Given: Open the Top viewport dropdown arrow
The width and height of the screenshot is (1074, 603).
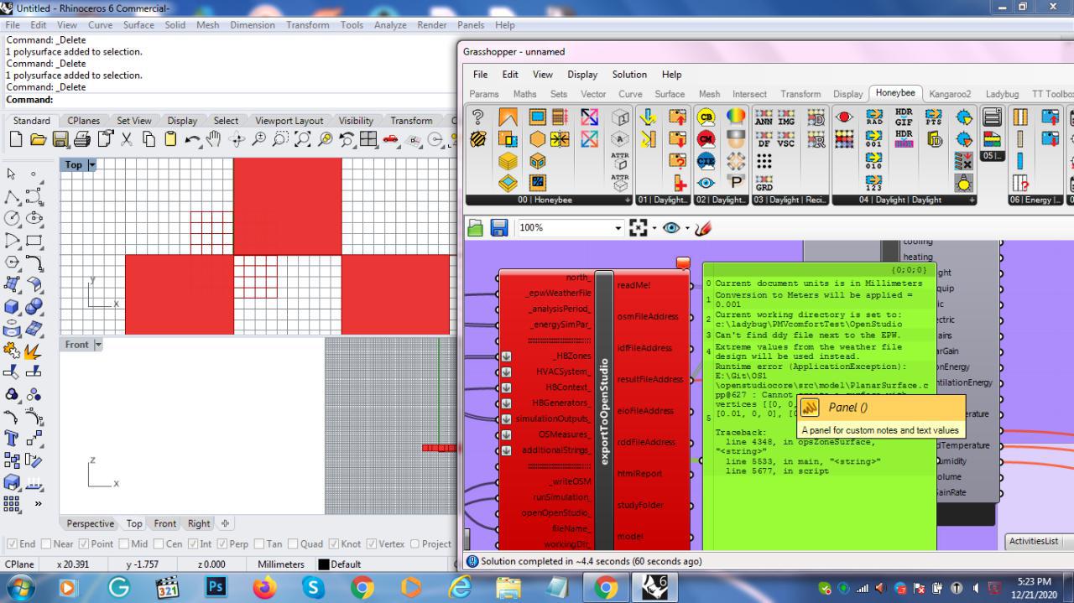Looking at the screenshot, I should (x=91, y=165).
